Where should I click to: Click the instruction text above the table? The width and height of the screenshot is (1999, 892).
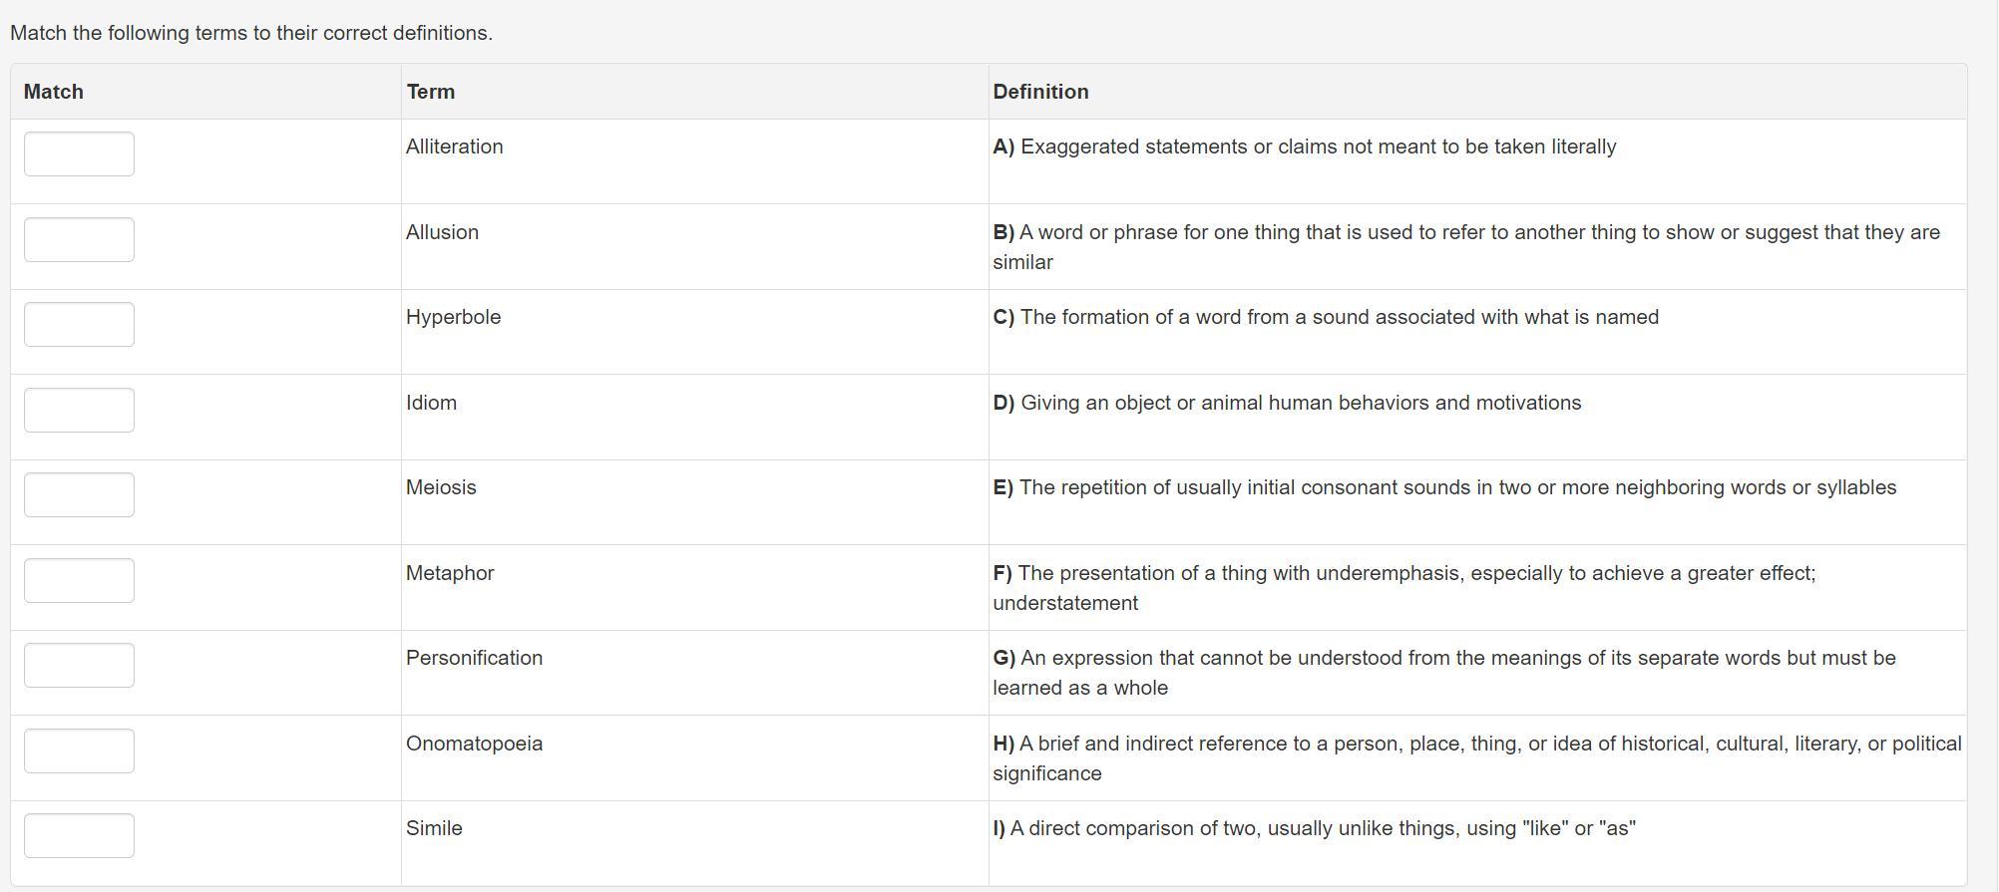pos(251,33)
